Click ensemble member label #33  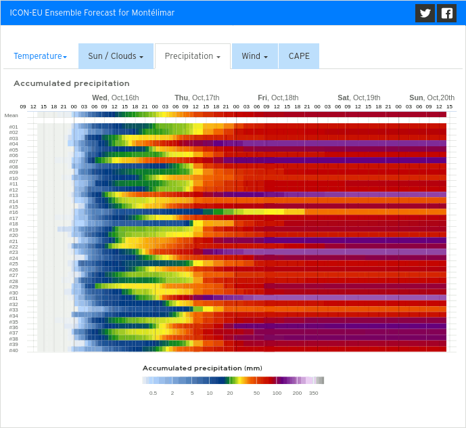tap(14, 310)
